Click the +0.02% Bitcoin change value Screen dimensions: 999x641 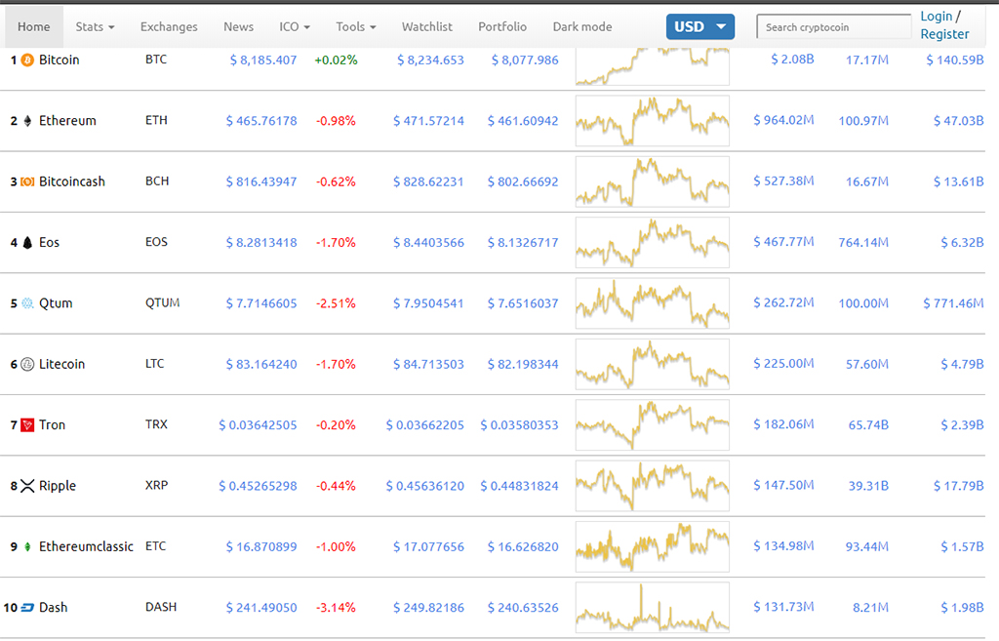pyautogui.click(x=336, y=60)
